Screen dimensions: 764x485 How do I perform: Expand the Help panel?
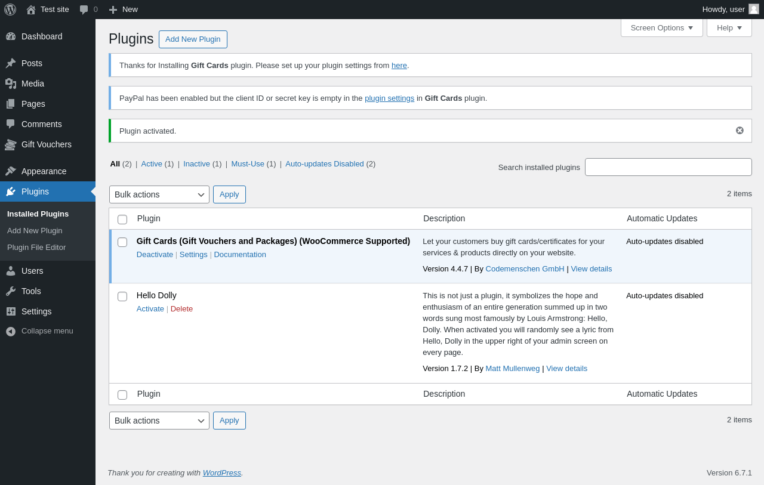coord(729,27)
